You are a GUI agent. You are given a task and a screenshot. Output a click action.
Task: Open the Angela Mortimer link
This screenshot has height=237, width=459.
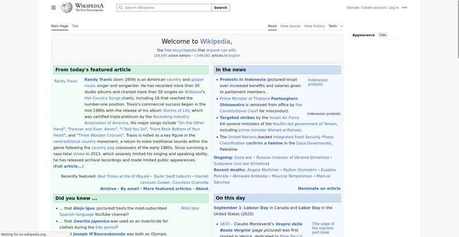pyautogui.click(x=263, y=170)
